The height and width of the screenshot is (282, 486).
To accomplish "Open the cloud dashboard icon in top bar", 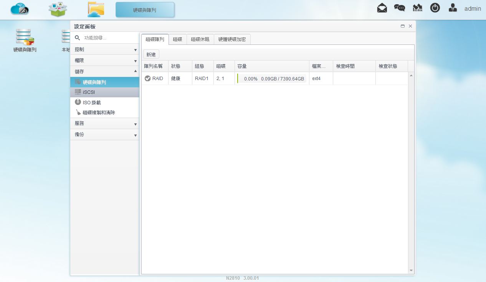I will point(20,9).
